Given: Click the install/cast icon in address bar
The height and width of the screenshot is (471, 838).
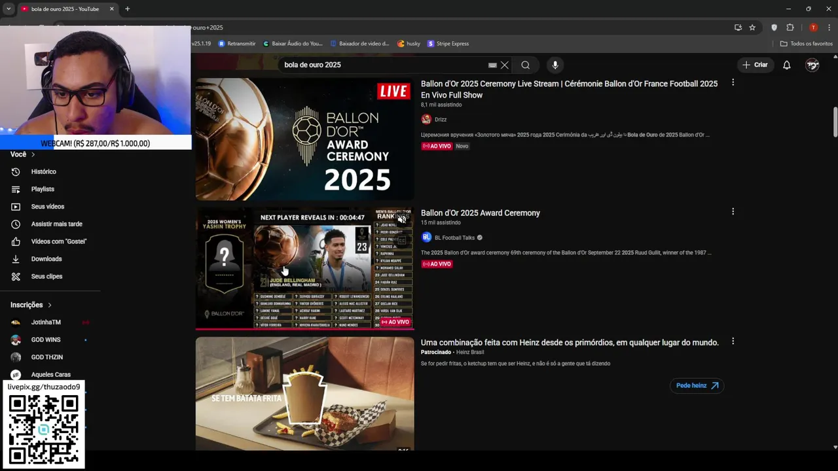Looking at the screenshot, I should [x=738, y=27].
